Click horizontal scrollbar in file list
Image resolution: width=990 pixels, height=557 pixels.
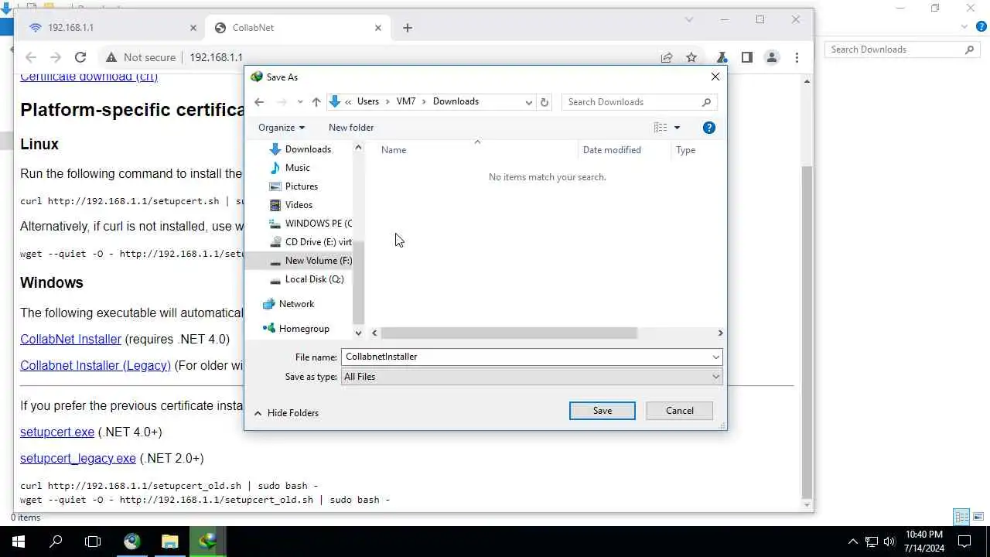(x=508, y=333)
